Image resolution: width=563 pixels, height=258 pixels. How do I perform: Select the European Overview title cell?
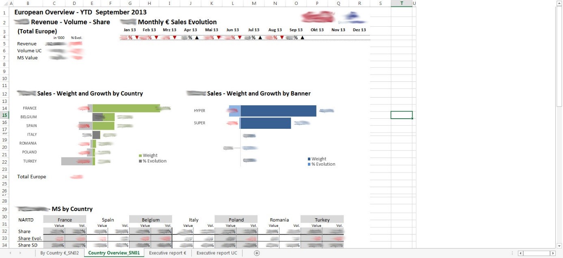tap(81, 12)
